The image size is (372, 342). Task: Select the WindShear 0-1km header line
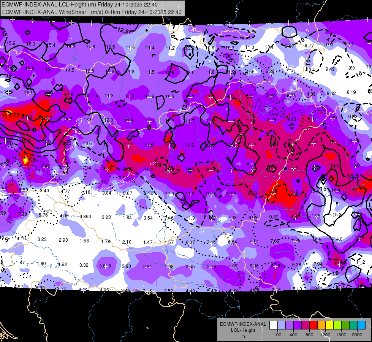92,12
